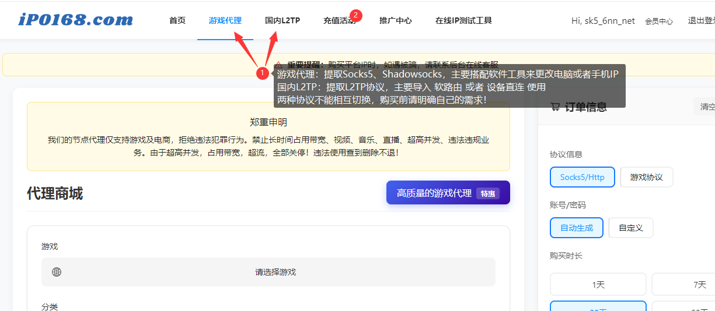The height and width of the screenshot is (311, 715).
Task: Open 在线IP测试工具 from the navigation
Action: click(463, 20)
